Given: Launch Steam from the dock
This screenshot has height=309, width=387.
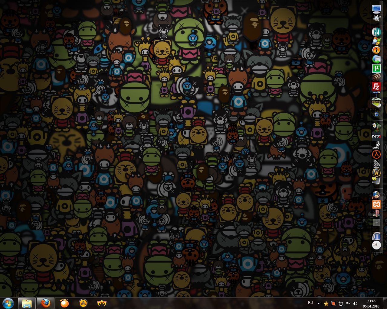Looking at the screenshot, I should point(376,145).
